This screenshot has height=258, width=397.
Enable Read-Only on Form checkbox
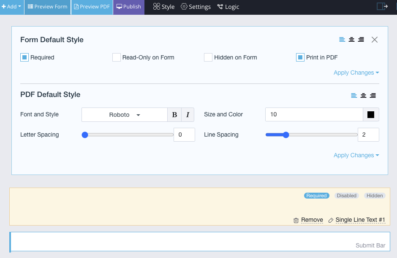coord(117,57)
